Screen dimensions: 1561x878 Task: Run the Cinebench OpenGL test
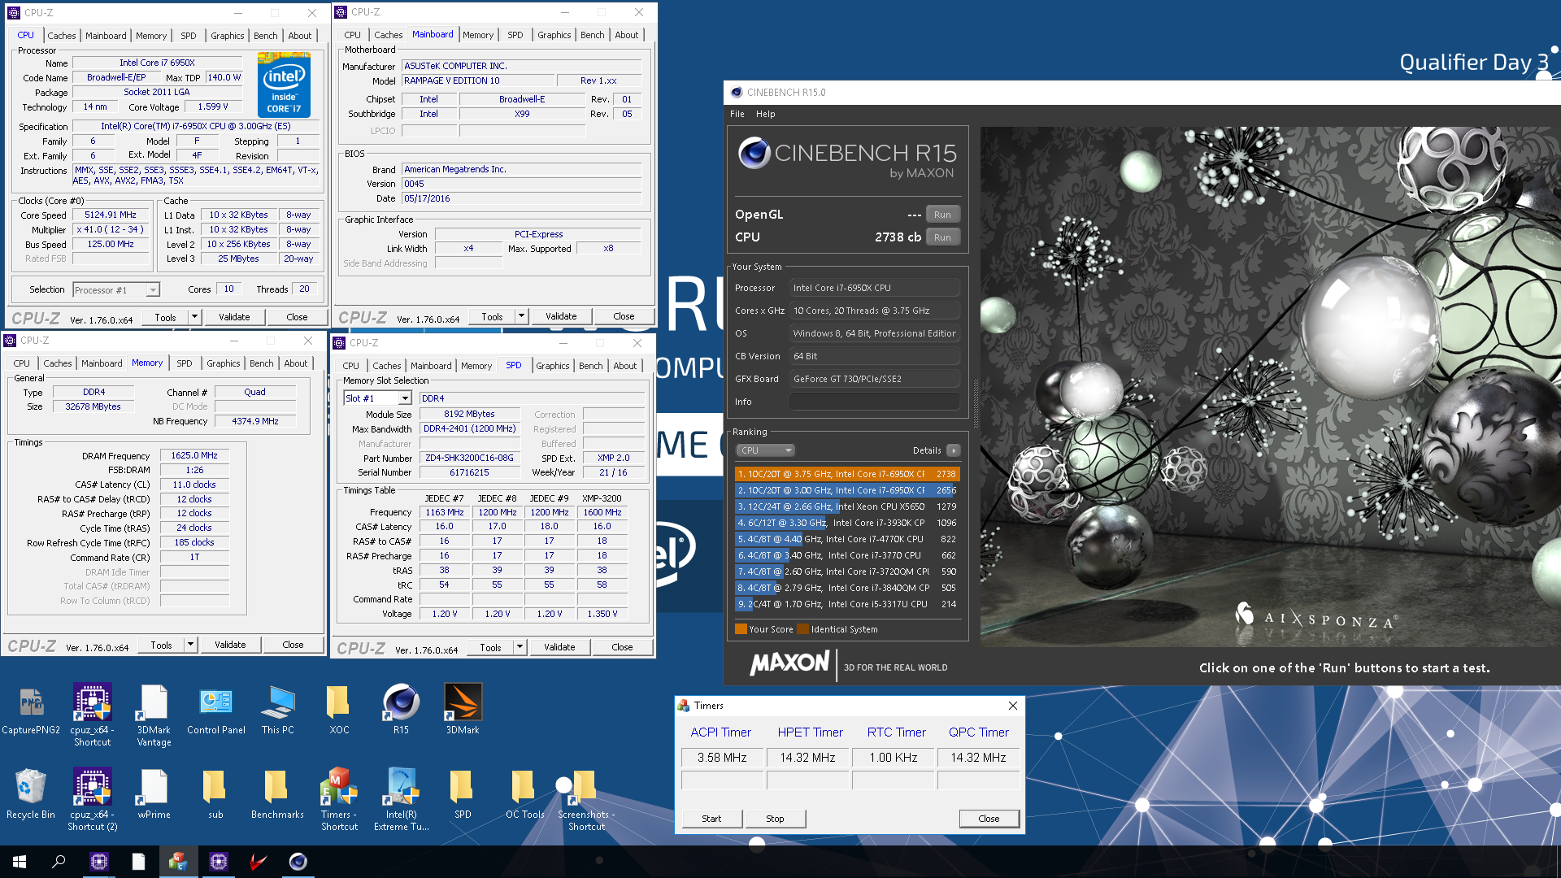pos(942,215)
